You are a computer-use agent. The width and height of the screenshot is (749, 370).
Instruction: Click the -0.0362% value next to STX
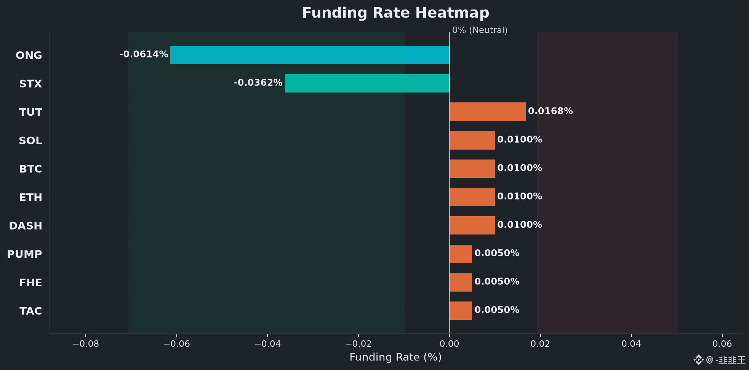click(258, 83)
